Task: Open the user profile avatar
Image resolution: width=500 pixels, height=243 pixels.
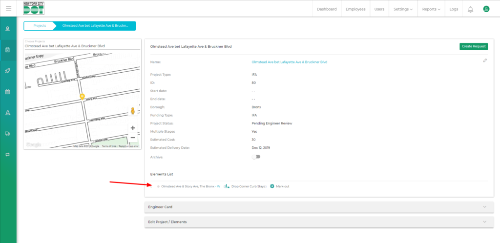Action: [486, 9]
